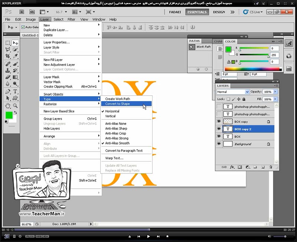Switch to ESSENTIALS workspace
297x242 pixels.
(x=197, y=12)
